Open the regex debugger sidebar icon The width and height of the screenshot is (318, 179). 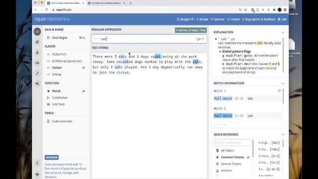[37, 63]
